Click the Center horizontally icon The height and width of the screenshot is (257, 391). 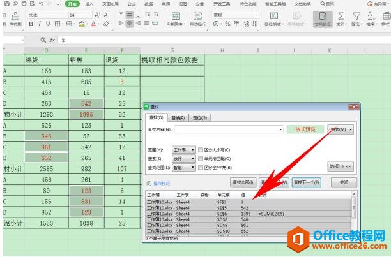[130, 24]
